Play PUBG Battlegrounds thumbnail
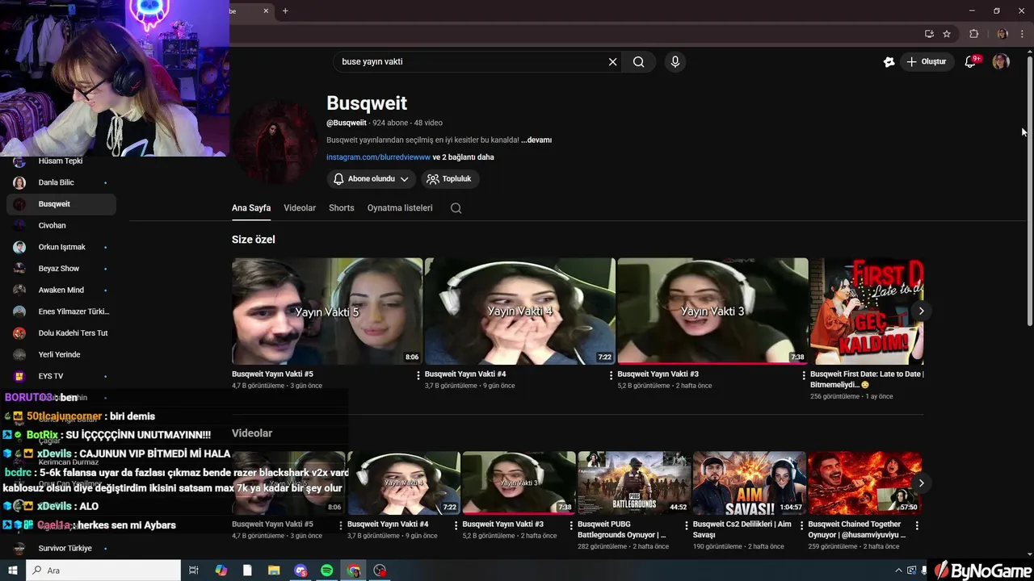The height and width of the screenshot is (581, 1034). 634,483
